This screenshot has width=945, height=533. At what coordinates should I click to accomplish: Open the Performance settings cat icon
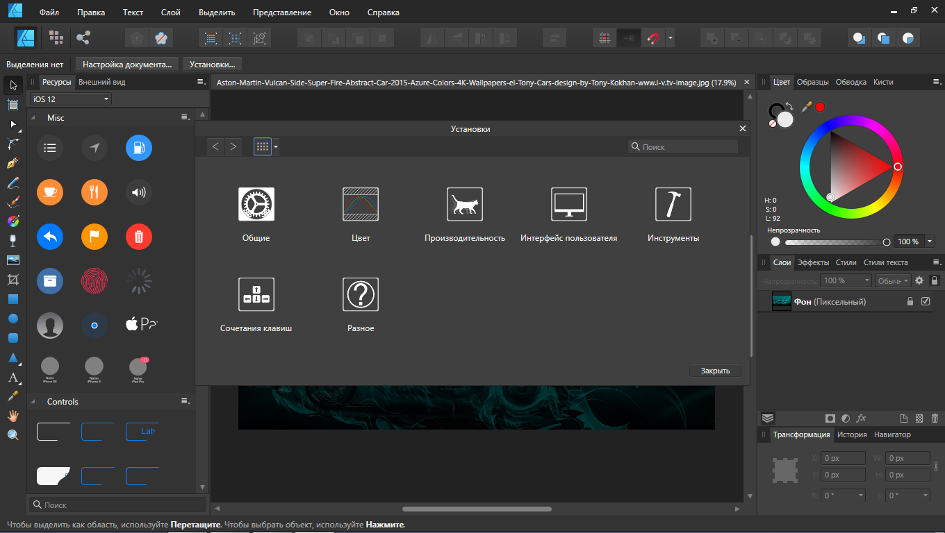(x=464, y=205)
